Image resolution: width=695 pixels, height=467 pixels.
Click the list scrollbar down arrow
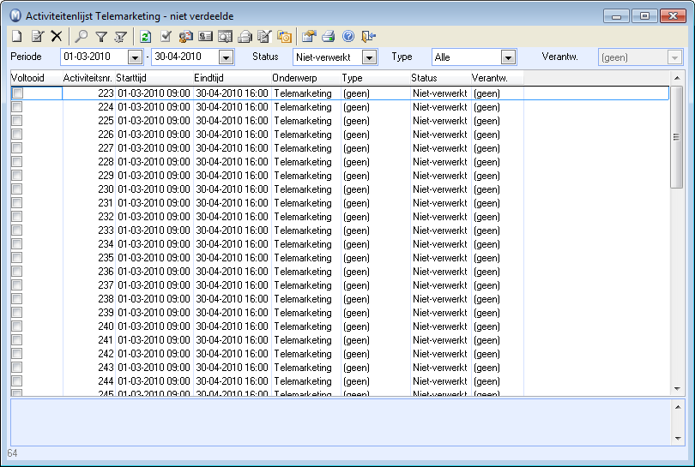coord(677,389)
